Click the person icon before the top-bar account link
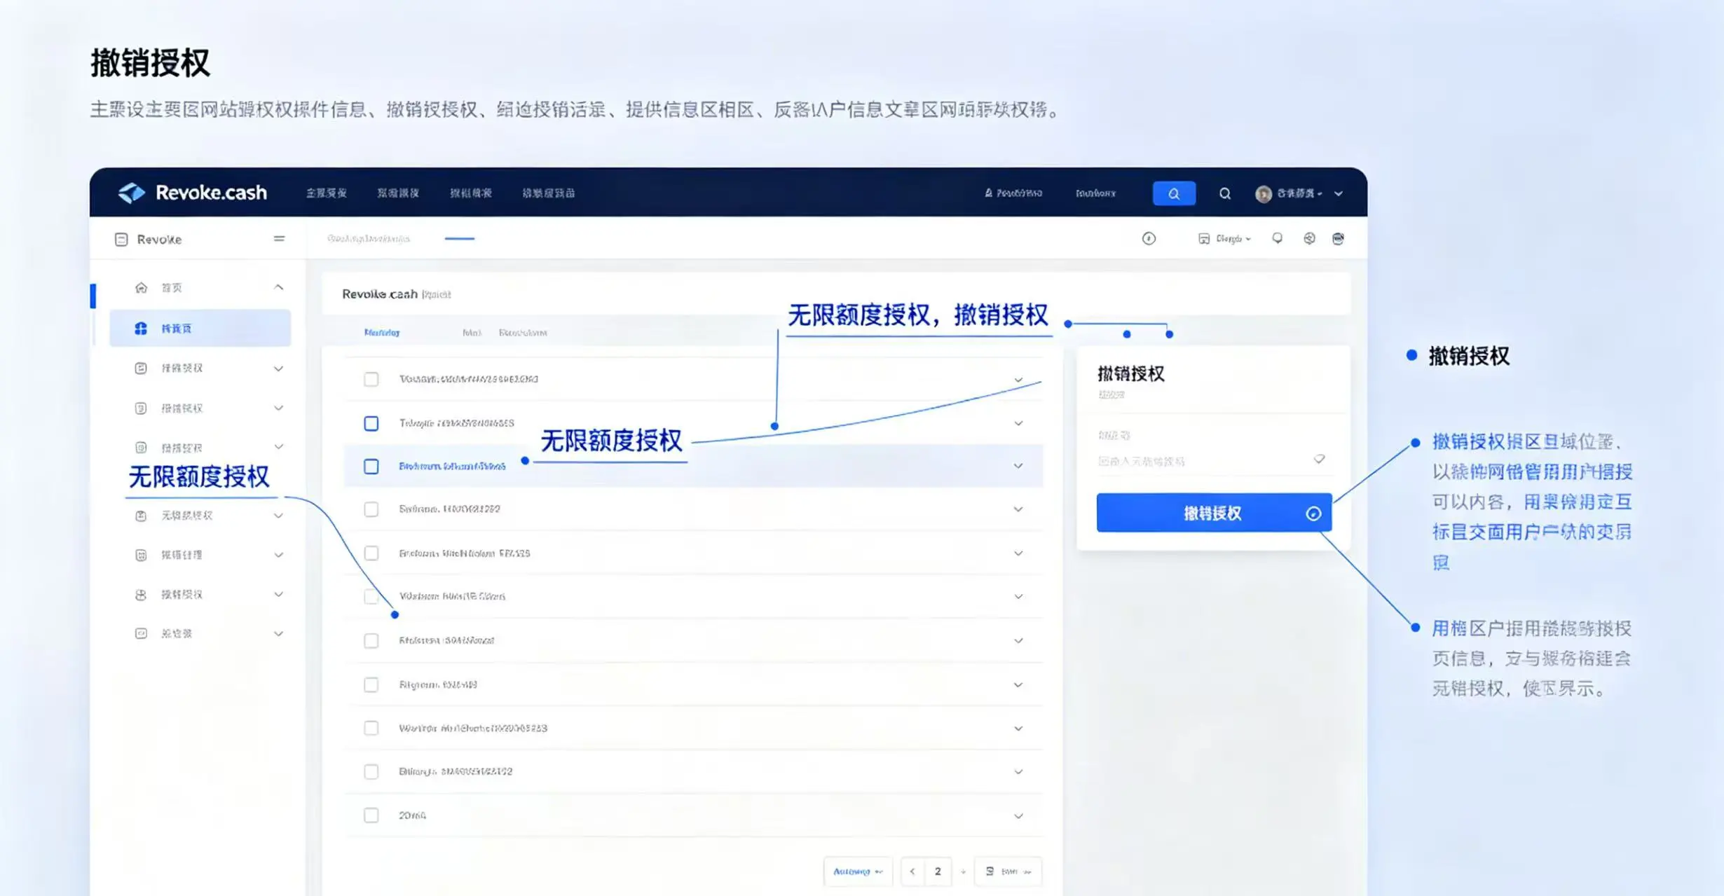The width and height of the screenshot is (1724, 896). [x=988, y=193]
